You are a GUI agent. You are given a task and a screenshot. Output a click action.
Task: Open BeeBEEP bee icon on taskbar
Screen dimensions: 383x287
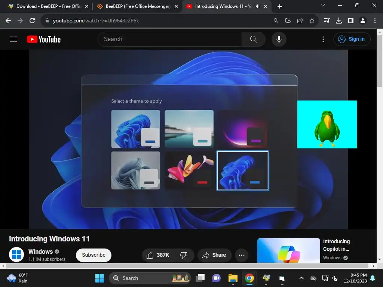tap(266, 278)
